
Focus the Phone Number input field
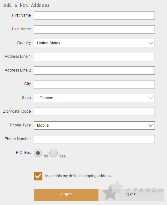pyautogui.click(x=94, y=139)
